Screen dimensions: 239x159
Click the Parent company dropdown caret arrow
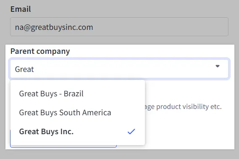(x=218, y=66)
